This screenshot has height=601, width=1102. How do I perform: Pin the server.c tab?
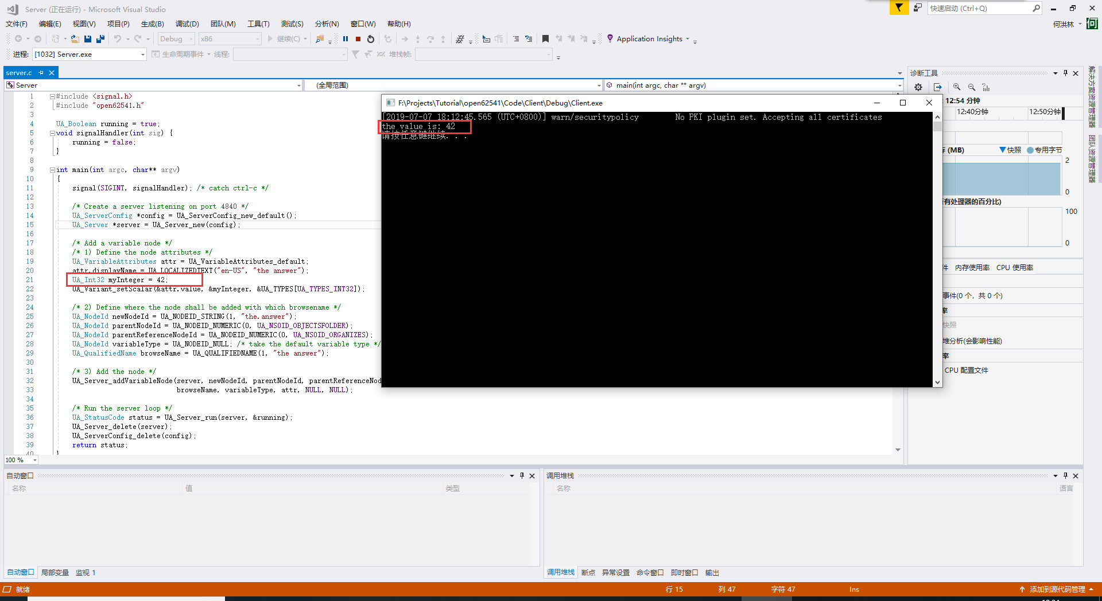point(41,73)
